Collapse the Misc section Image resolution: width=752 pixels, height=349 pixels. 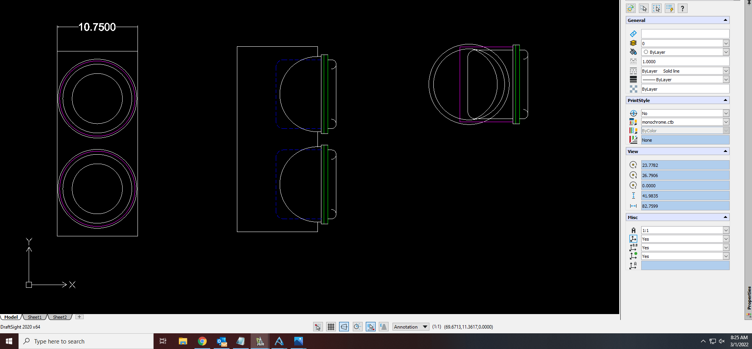[x=725, y=217]
